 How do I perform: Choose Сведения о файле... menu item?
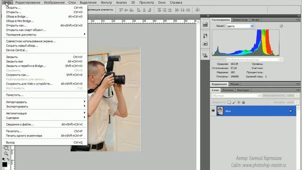[x=44, y=124]
